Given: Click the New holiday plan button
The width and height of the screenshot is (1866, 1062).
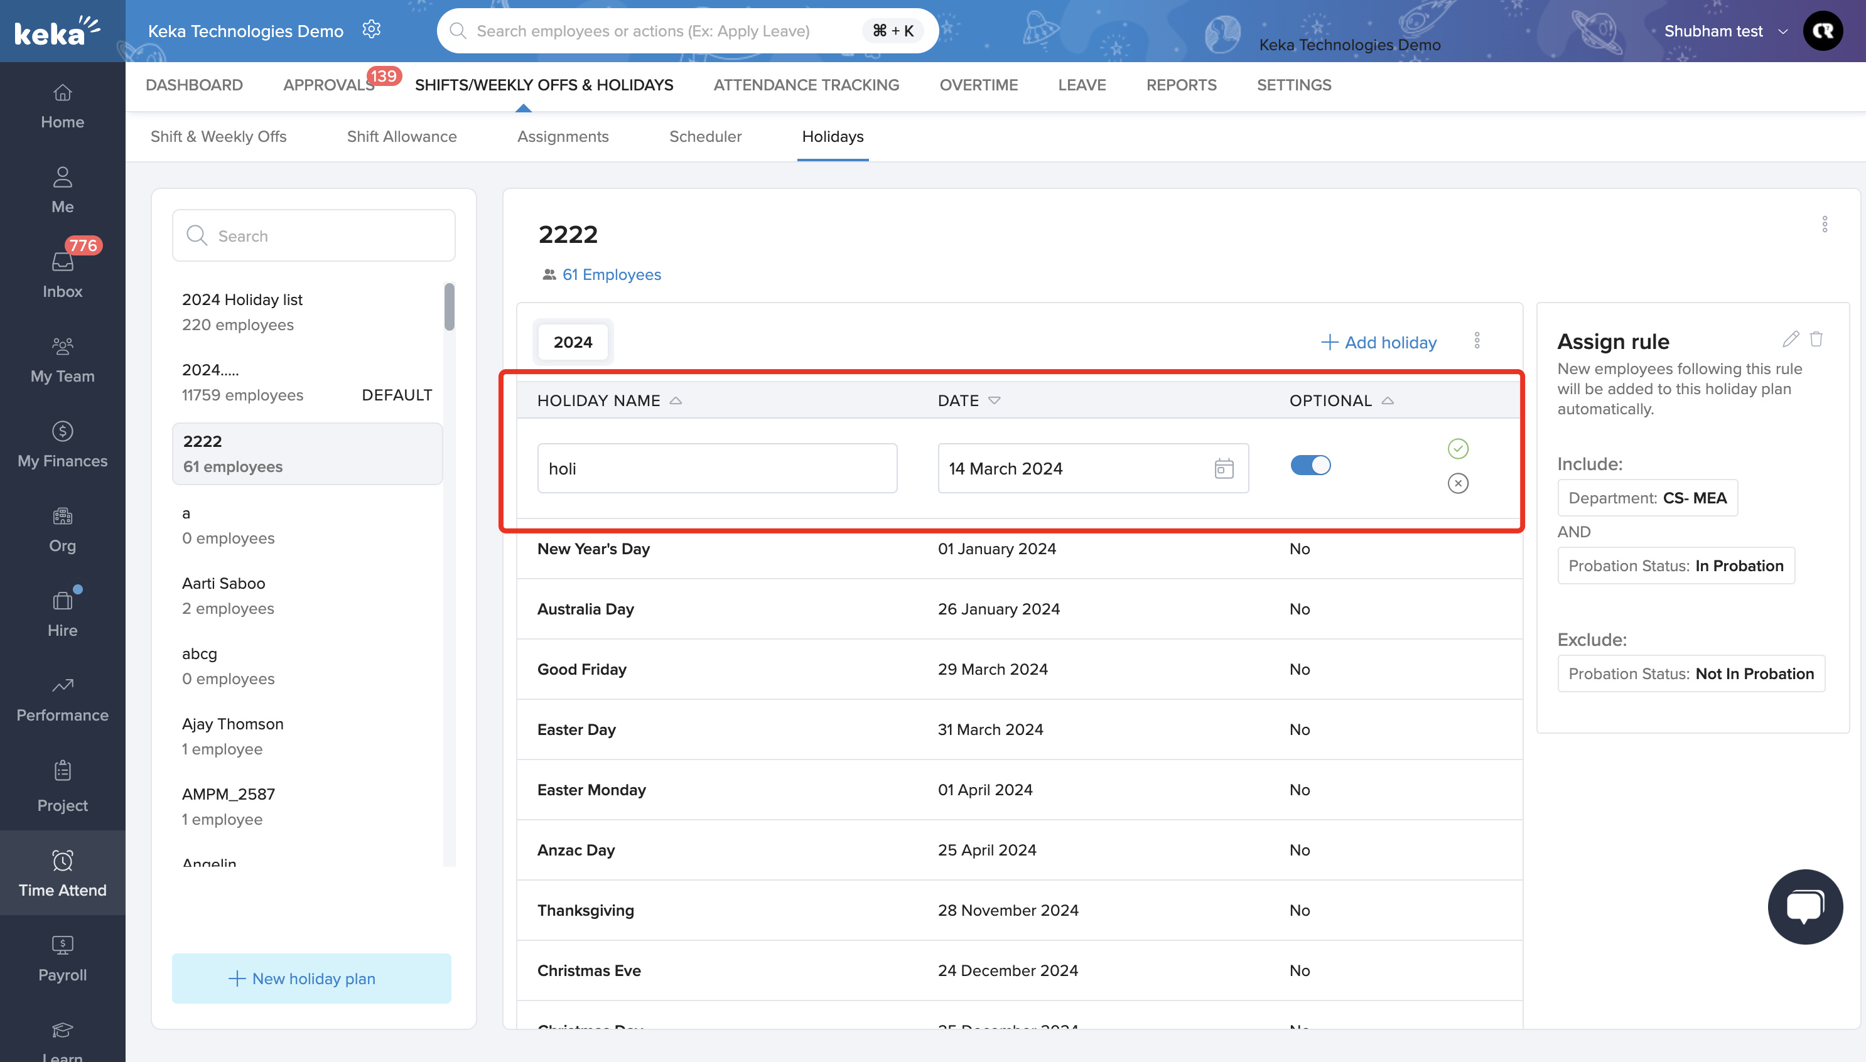Looking at the screenshot, I should tap(311, 978).
